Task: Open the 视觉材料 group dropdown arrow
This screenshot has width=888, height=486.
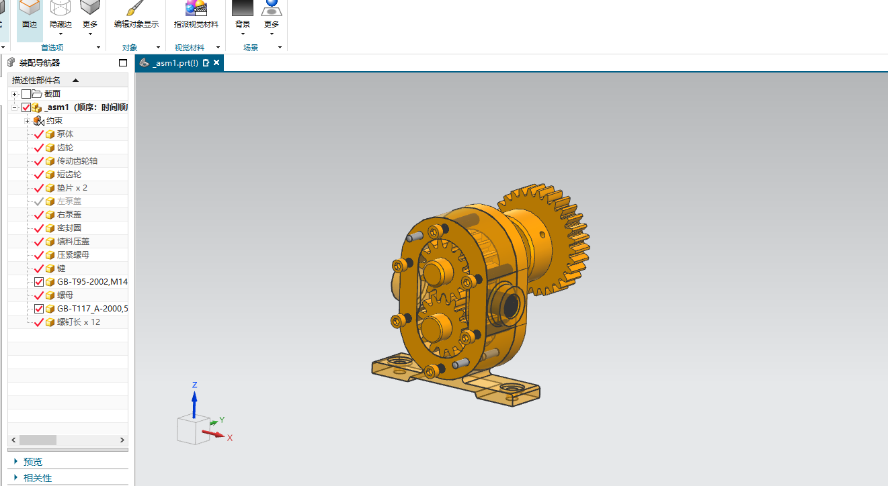Action: coord(218,48)
